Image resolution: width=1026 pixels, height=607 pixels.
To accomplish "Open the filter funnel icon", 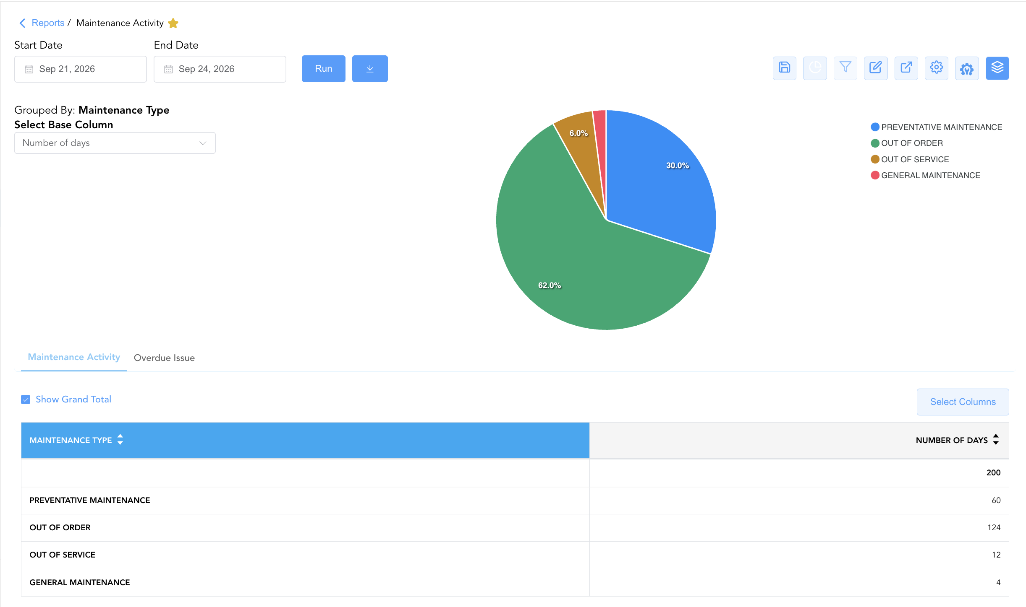I will pos(845,68).
